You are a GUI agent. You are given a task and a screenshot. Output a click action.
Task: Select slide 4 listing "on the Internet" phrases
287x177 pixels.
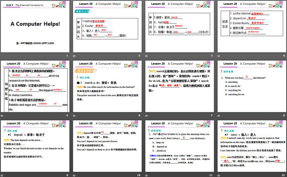(x=251, y=26)
